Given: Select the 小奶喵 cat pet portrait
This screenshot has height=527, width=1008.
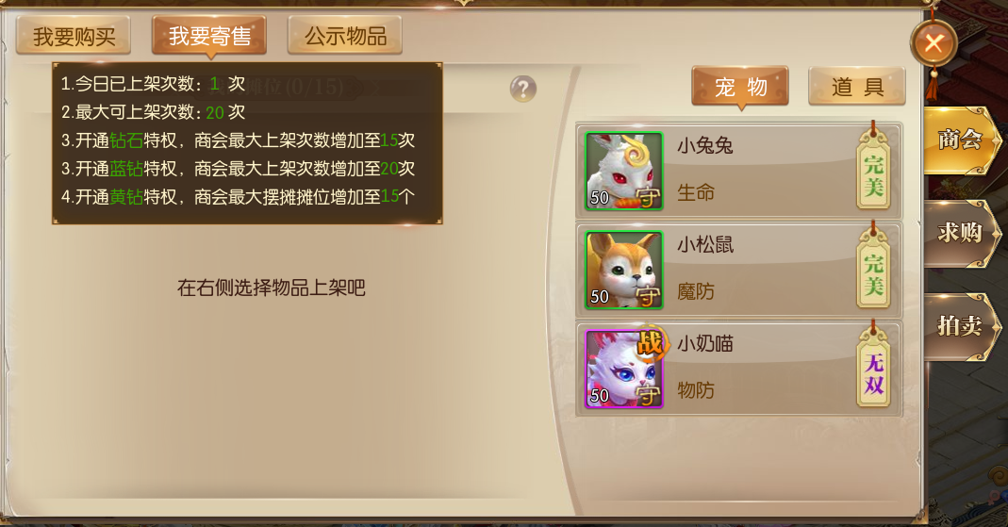Looking at the screenshot, I should coord(623,369).
